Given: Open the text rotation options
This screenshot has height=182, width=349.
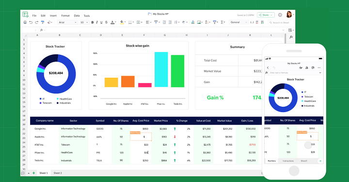Looking at the screenshot, I should tap(185, 22).
